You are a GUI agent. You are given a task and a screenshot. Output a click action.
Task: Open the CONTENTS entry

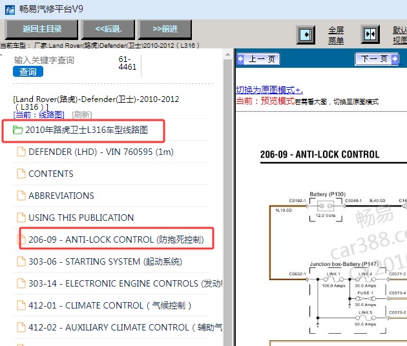coord(51,174)
